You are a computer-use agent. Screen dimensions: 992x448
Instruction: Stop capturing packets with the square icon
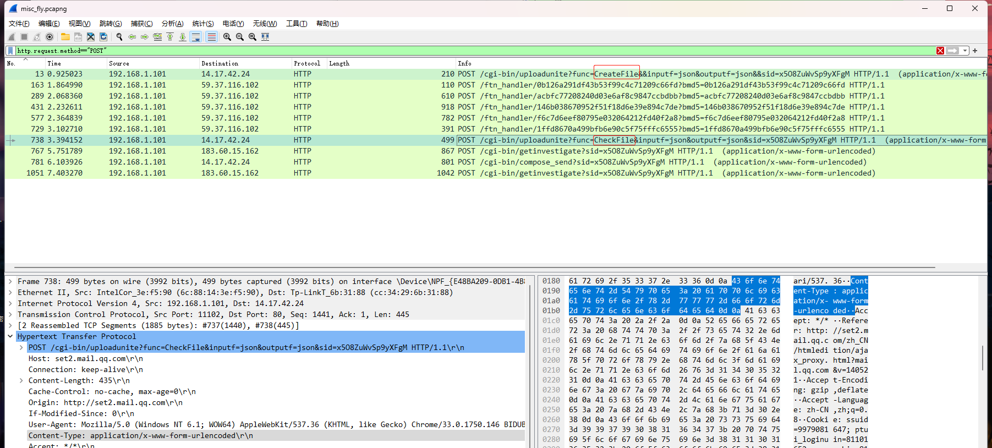[x=24, y=37]
